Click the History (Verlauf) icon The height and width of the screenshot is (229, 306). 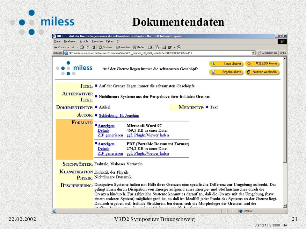click(x=150, y=47)
